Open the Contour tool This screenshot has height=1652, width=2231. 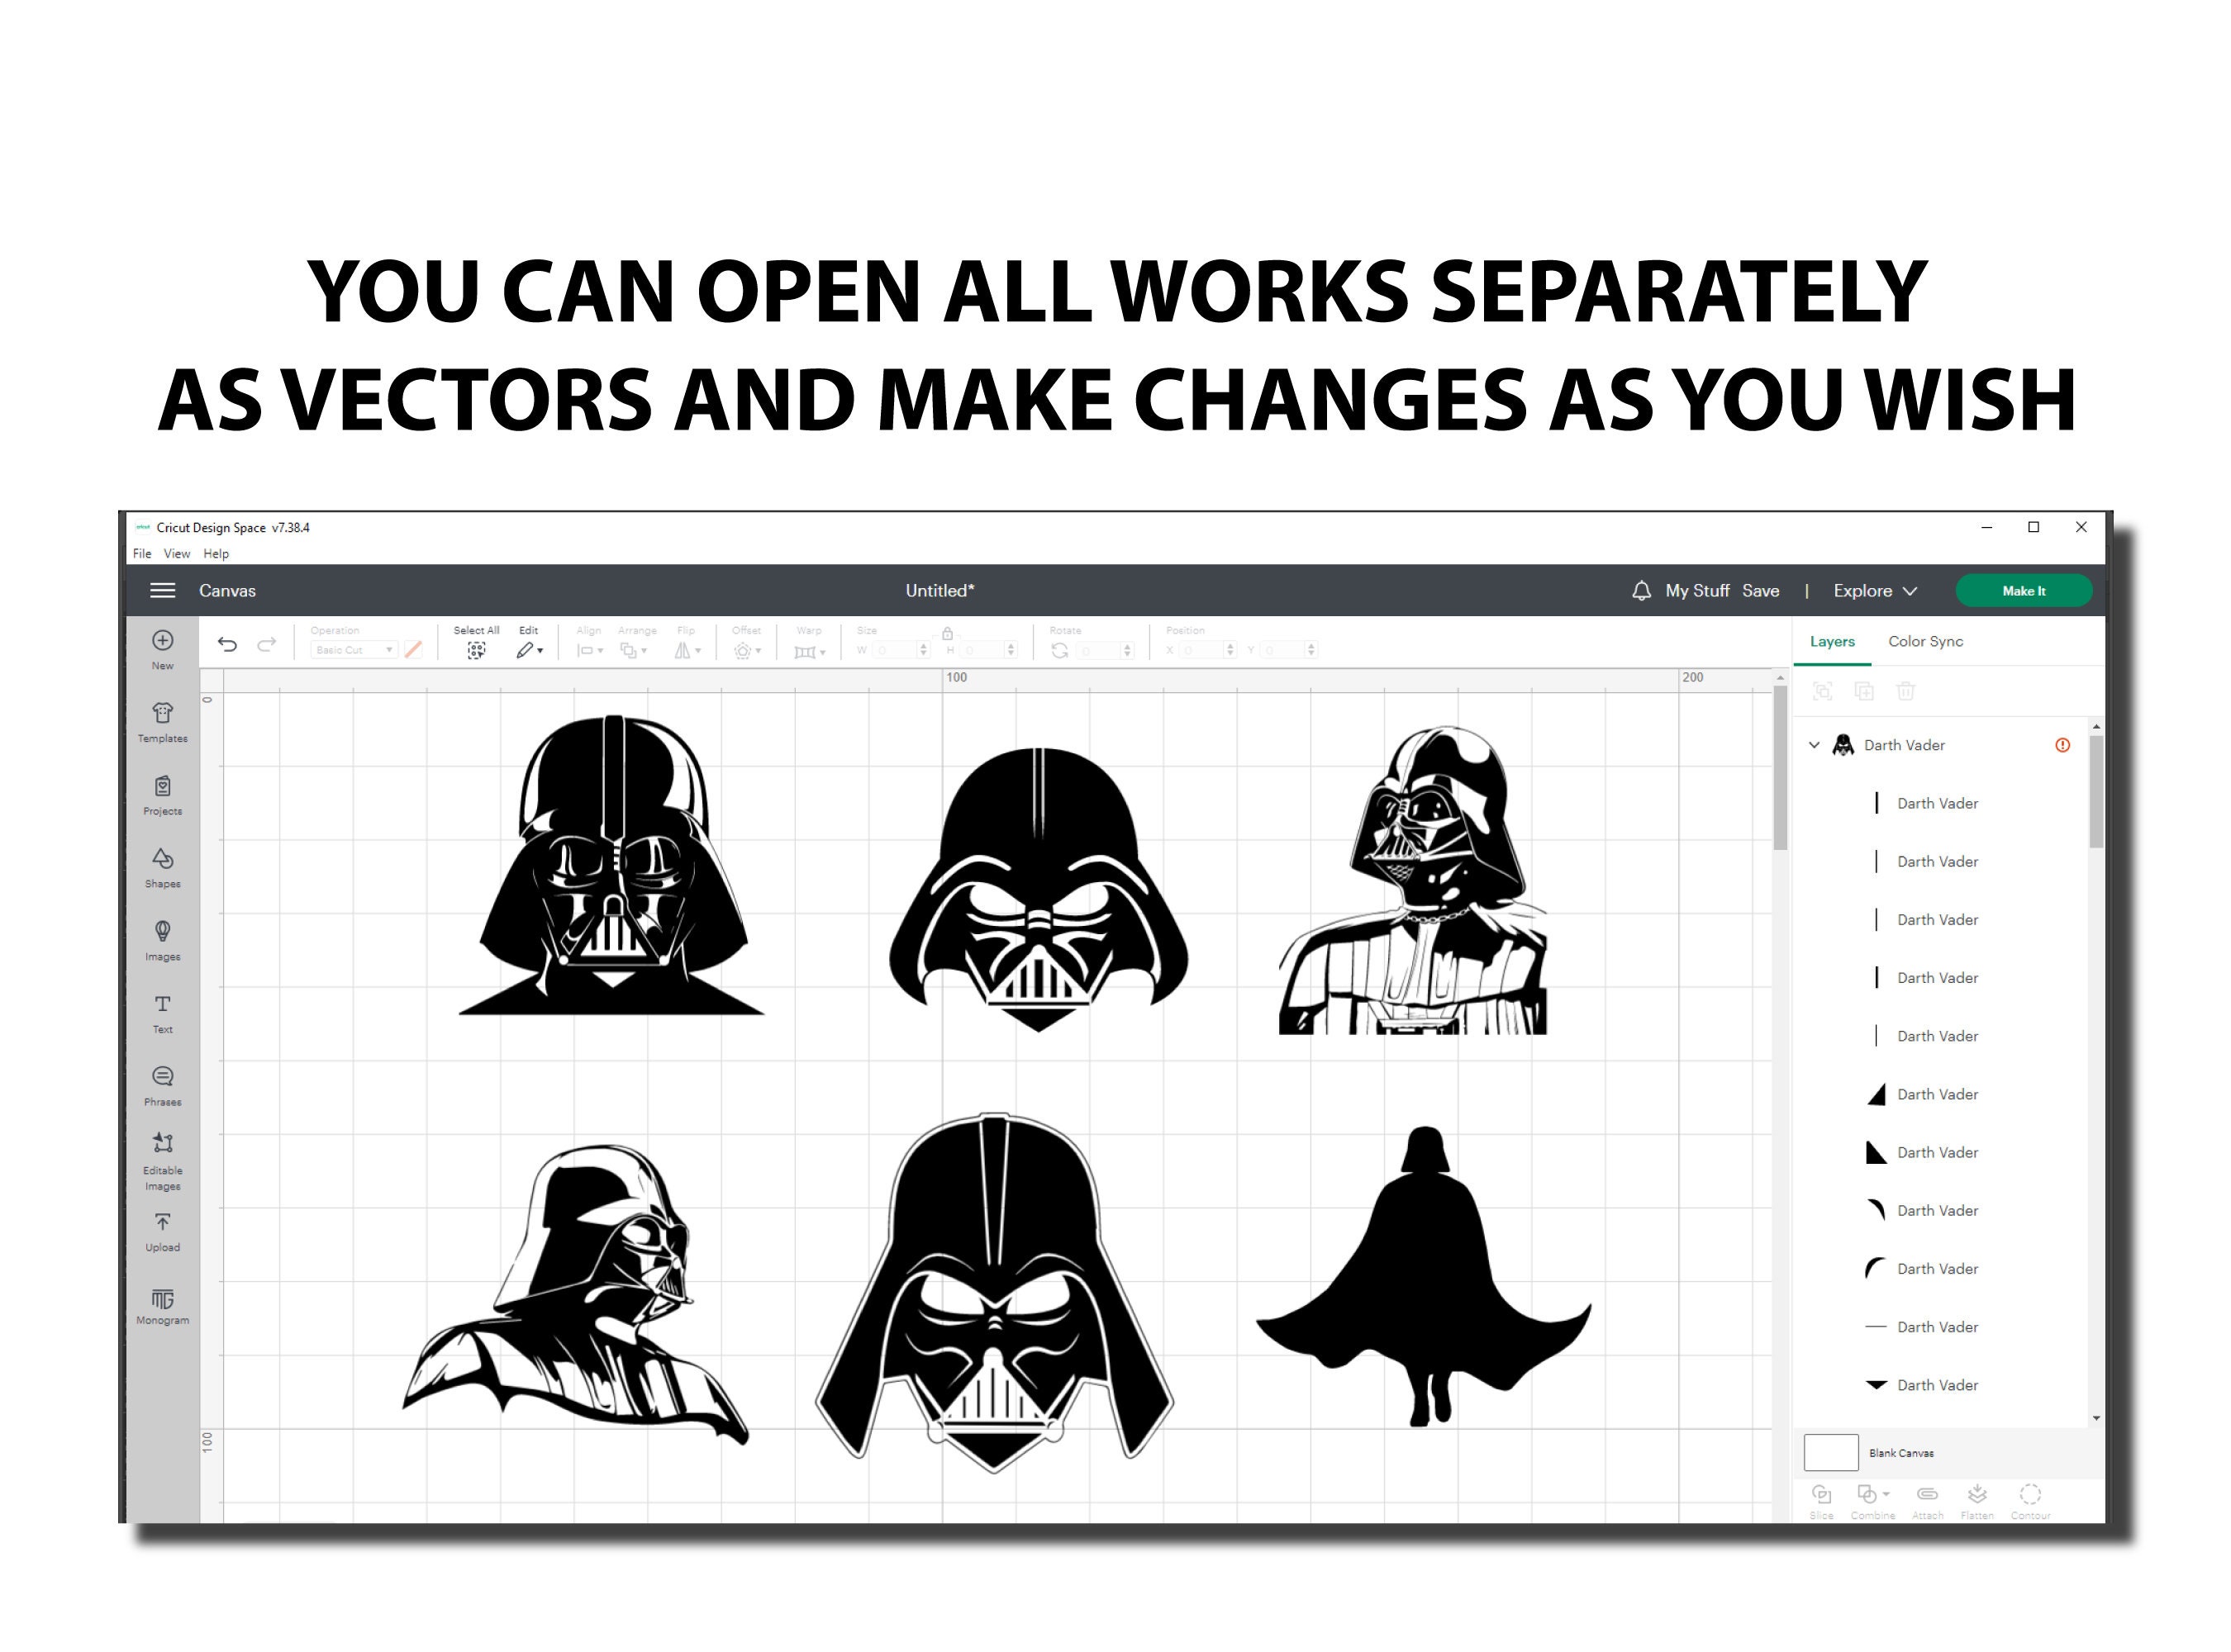[x=2031, y=1494]
